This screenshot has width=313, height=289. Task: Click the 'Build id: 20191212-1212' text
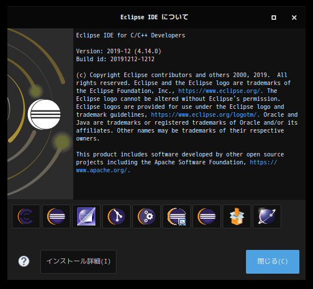115,59
